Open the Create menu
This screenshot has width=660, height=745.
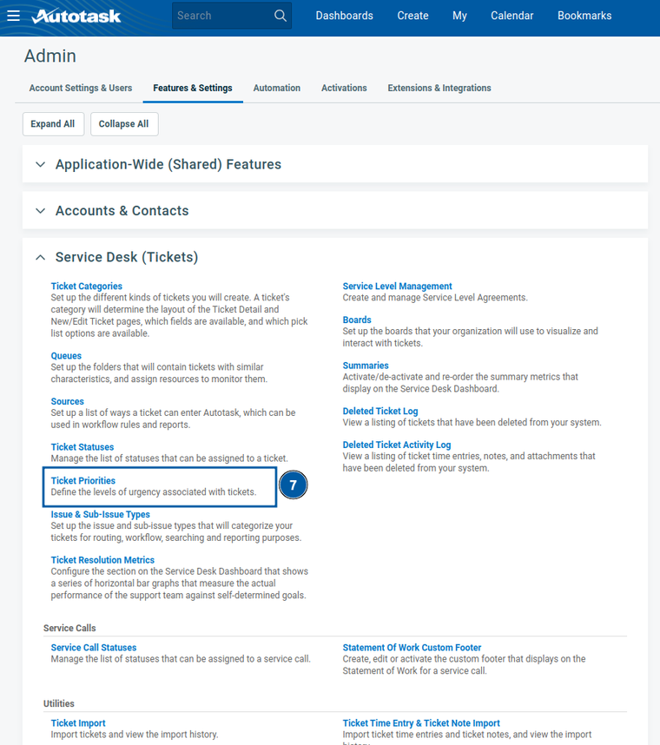412,16
